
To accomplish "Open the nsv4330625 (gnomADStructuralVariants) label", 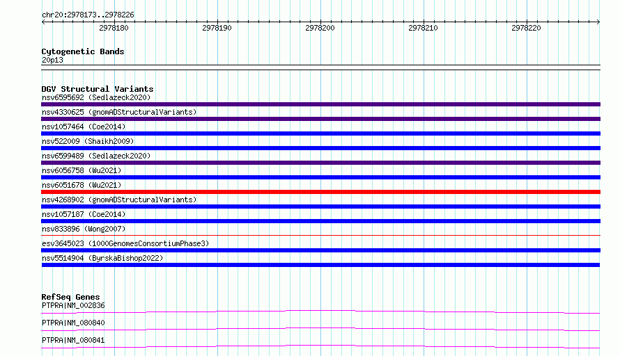I will click(x=119, y=112).
